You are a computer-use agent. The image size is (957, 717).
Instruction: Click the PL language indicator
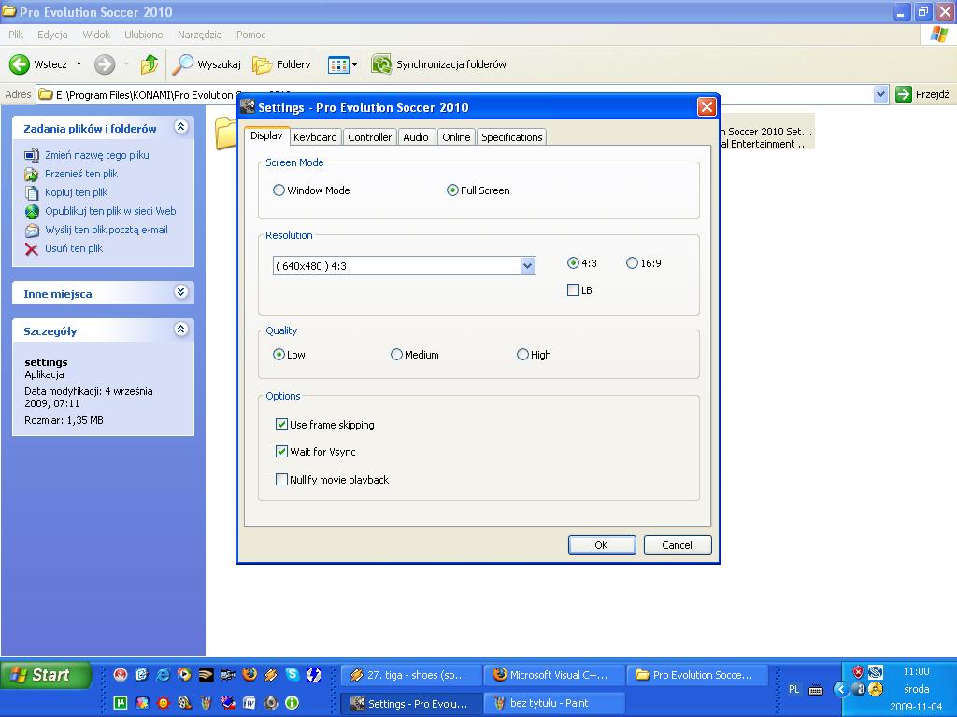[x=794, y=690]
